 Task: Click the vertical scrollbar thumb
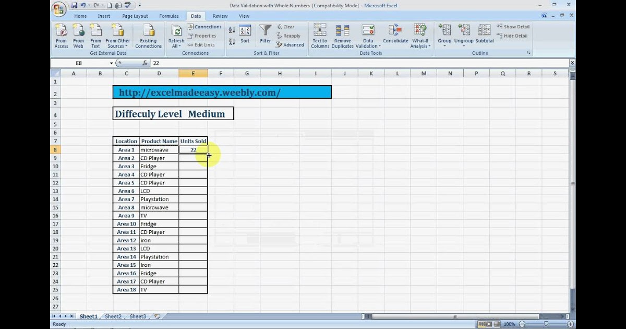click(572, 184)
